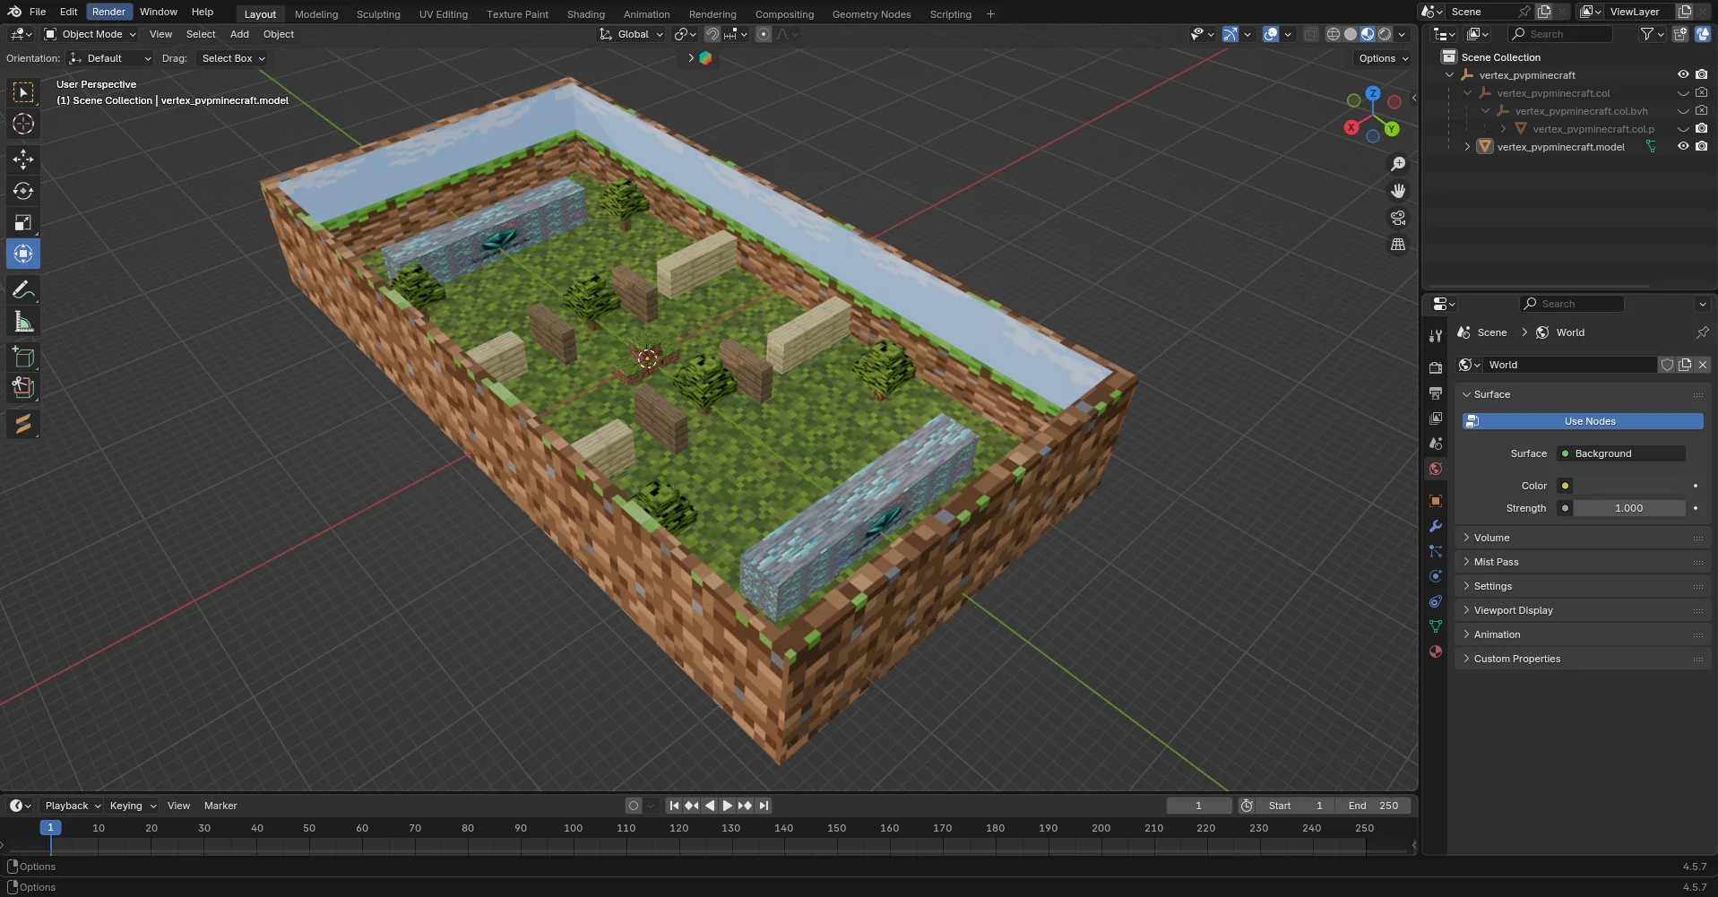This screenshot has width=1718, height=897.
Task: Open the Edit menu
Action: click(x=69, y=12)
